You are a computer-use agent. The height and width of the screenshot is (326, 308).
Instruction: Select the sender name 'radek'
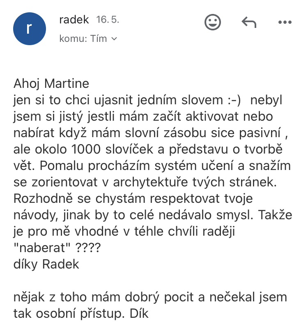click(x=74, y=20)
